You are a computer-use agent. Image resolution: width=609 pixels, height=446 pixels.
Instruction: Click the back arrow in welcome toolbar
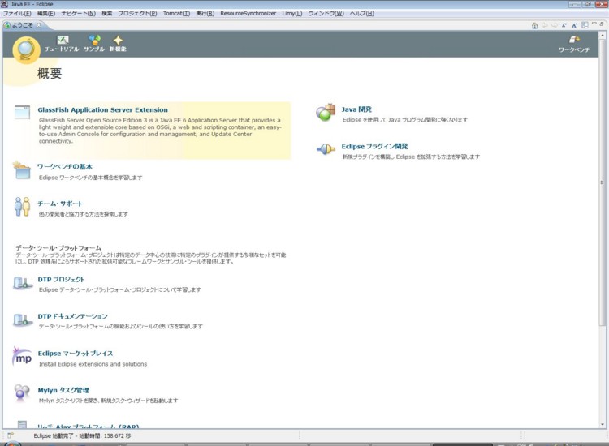click(x=545, y=25)
